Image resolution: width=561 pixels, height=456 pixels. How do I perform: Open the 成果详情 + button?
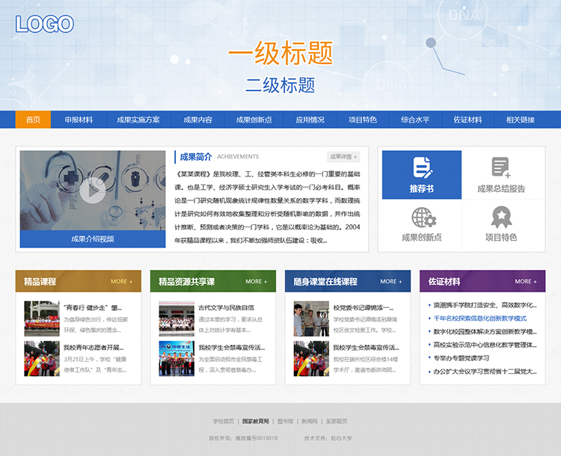coord(343,157)
